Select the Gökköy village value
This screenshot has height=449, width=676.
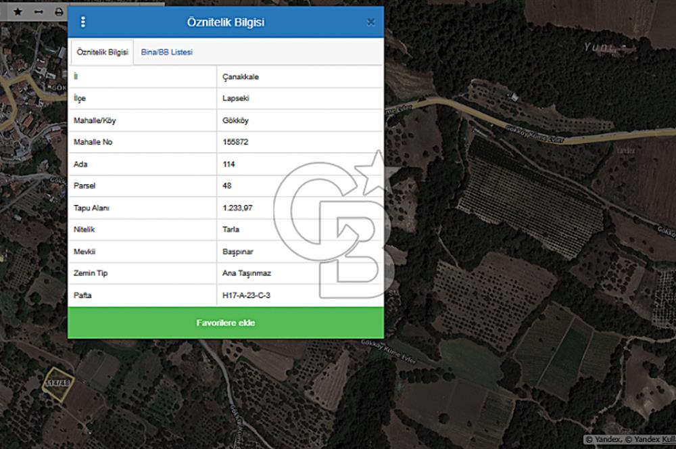[x=235, y=120]
